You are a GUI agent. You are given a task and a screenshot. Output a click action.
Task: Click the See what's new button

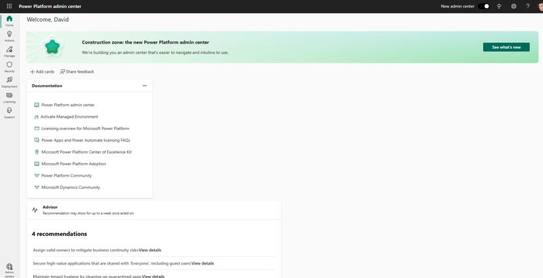pyautogui.click(x=506, y=47)
